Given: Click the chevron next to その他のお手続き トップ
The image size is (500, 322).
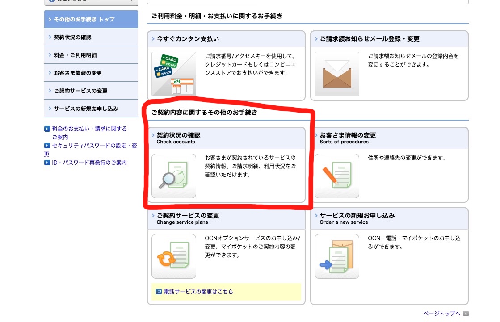Looking at the screenshot, I should 49,19.
